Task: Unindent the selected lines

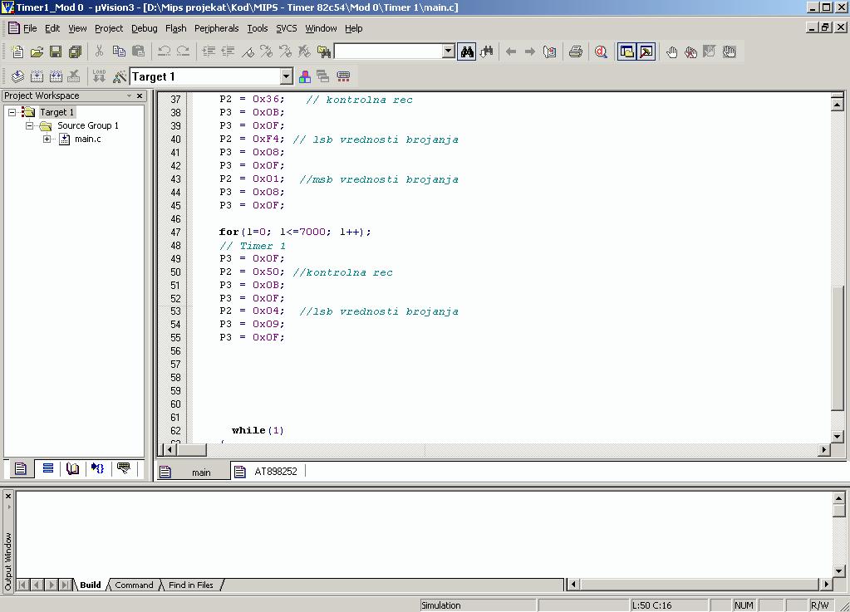Action: [228, 51]
